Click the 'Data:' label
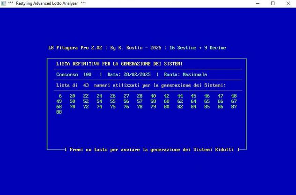 (x=114, y=75)
